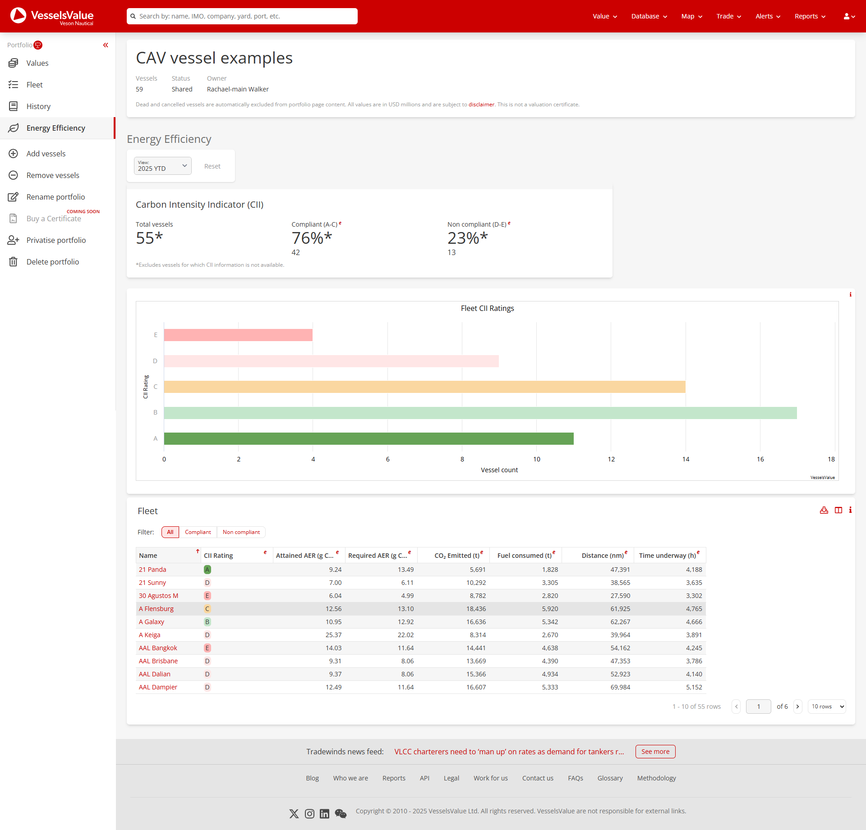Image resolution: width=866 pixels, height=830 pixels.
Task: Select the Values sidebar icon
Action: pos(14,63)
